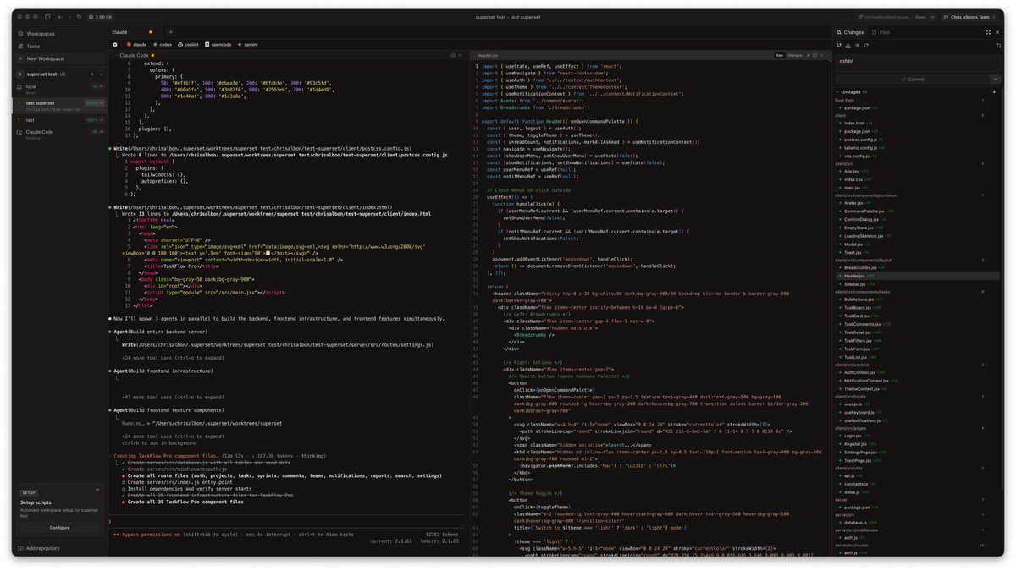Refresh the changes list

point(866,46)
